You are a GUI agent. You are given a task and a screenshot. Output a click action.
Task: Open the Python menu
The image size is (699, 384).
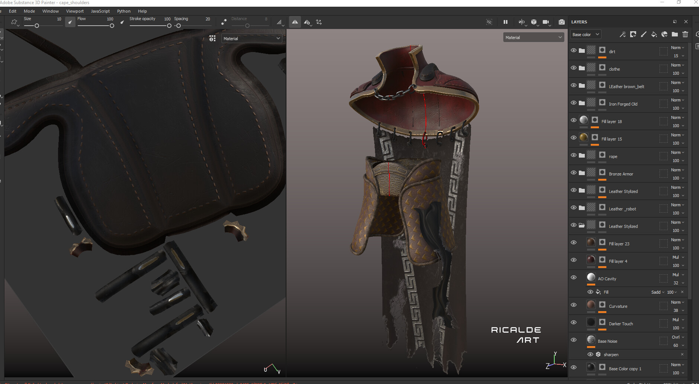click(x=124, y=11)
